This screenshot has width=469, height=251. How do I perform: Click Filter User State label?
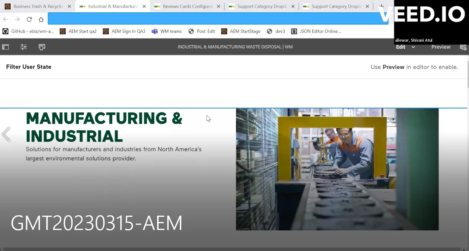coord(29,67)
